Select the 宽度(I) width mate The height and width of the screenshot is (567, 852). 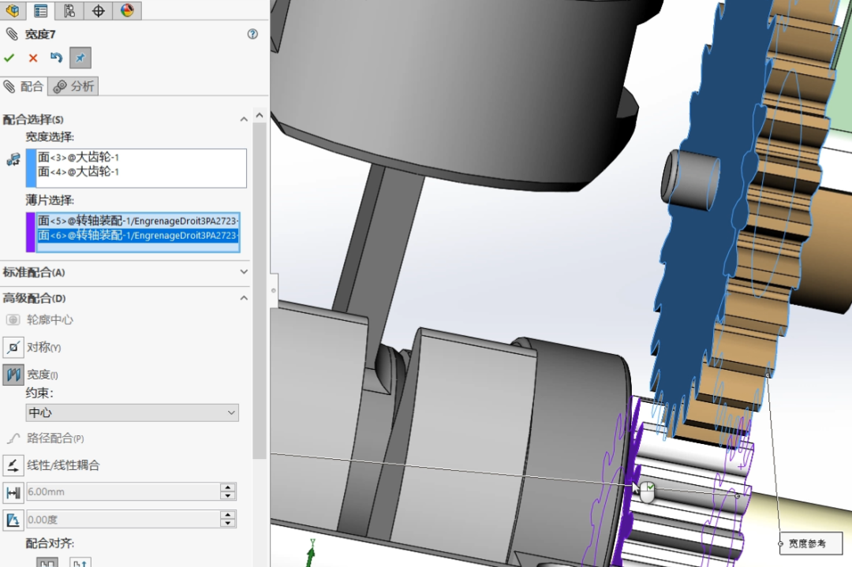[x=31, y=375]
